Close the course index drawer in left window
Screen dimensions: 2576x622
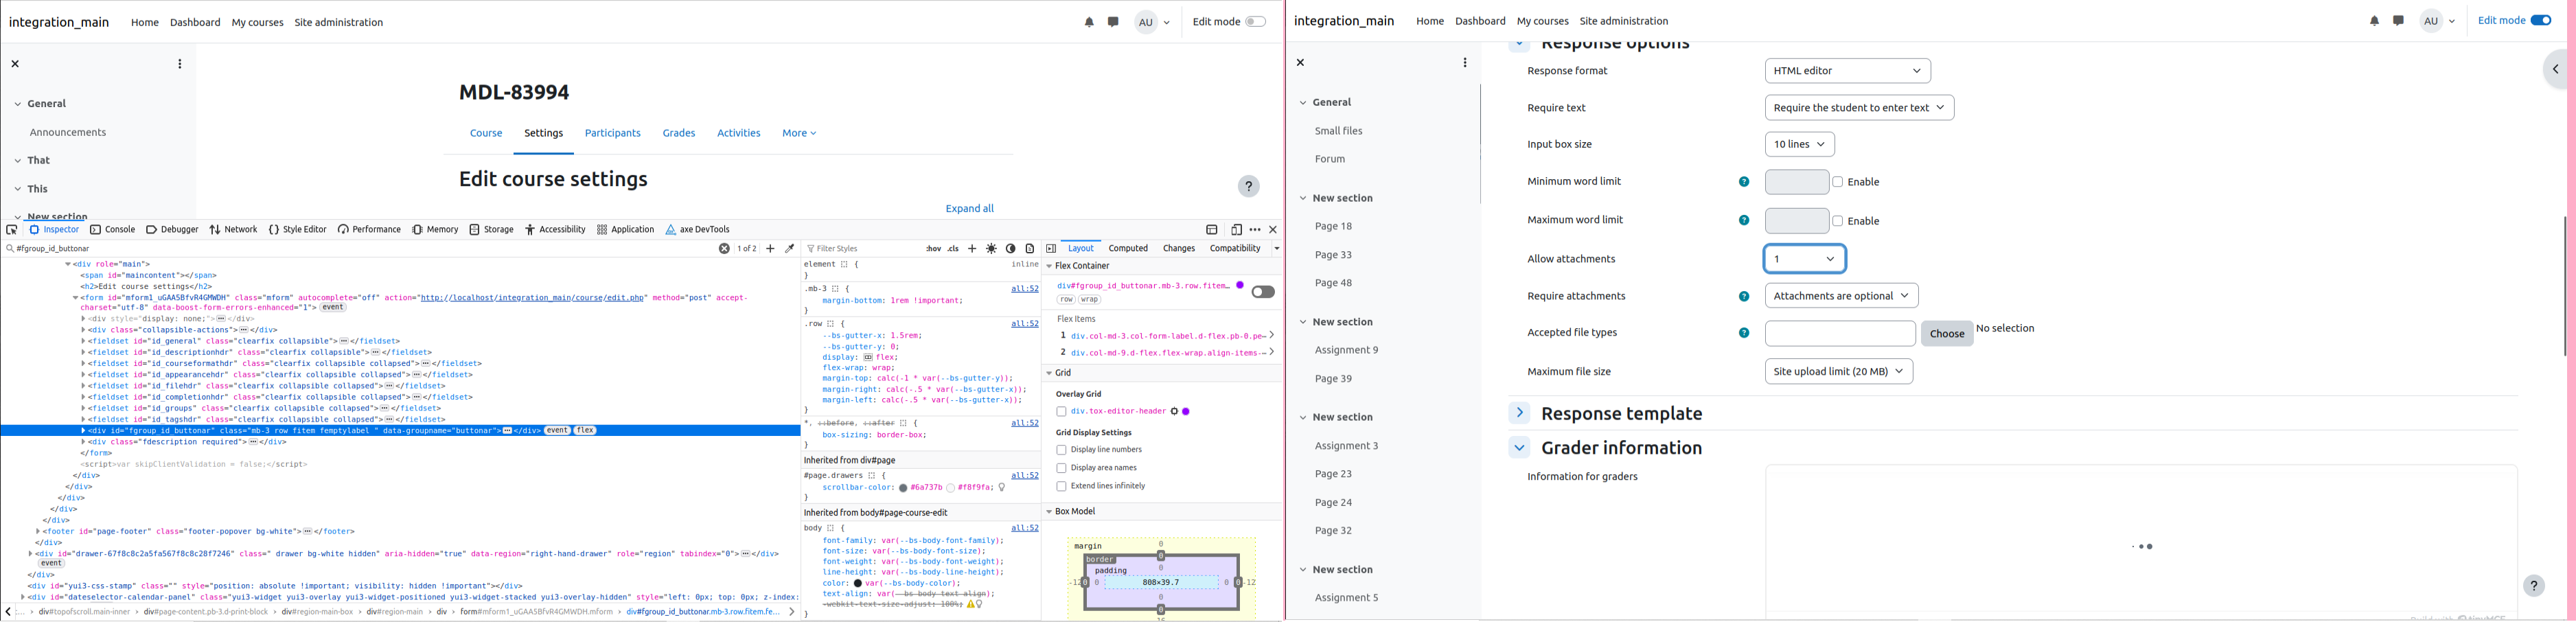15,64
